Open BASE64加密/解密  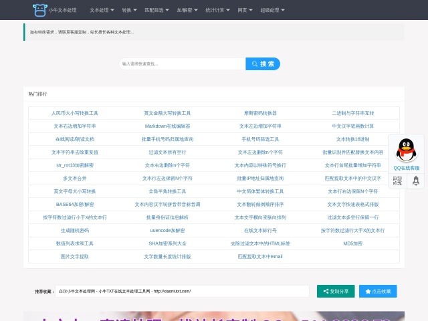(75, 205)
